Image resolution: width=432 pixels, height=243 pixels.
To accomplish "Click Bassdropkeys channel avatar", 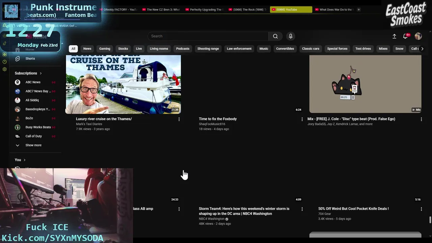I will pyautogui.click(x=18, y=109).
